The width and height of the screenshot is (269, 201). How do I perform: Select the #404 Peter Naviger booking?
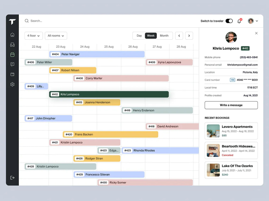(x=97, y=54)
